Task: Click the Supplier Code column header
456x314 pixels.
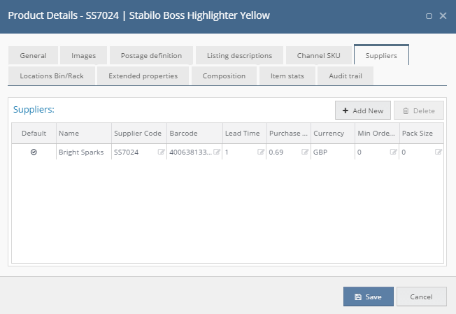Action: [x=139, y=133]
